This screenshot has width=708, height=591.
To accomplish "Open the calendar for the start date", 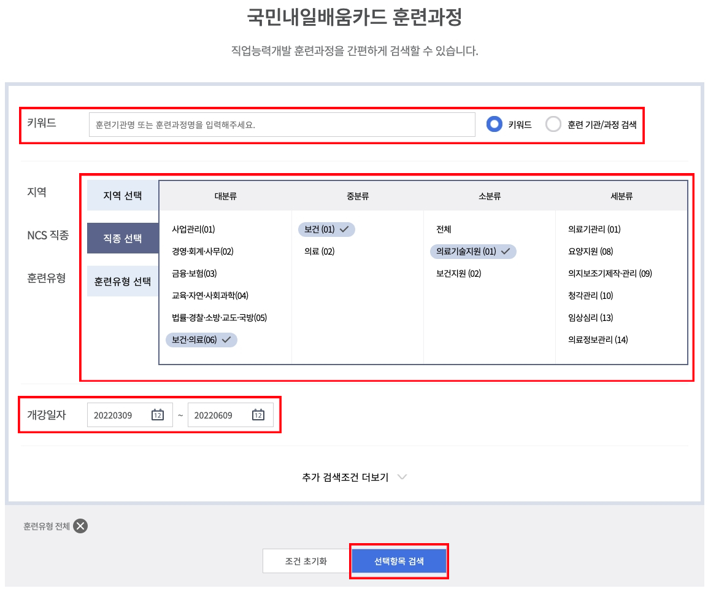I will [158, 415].
